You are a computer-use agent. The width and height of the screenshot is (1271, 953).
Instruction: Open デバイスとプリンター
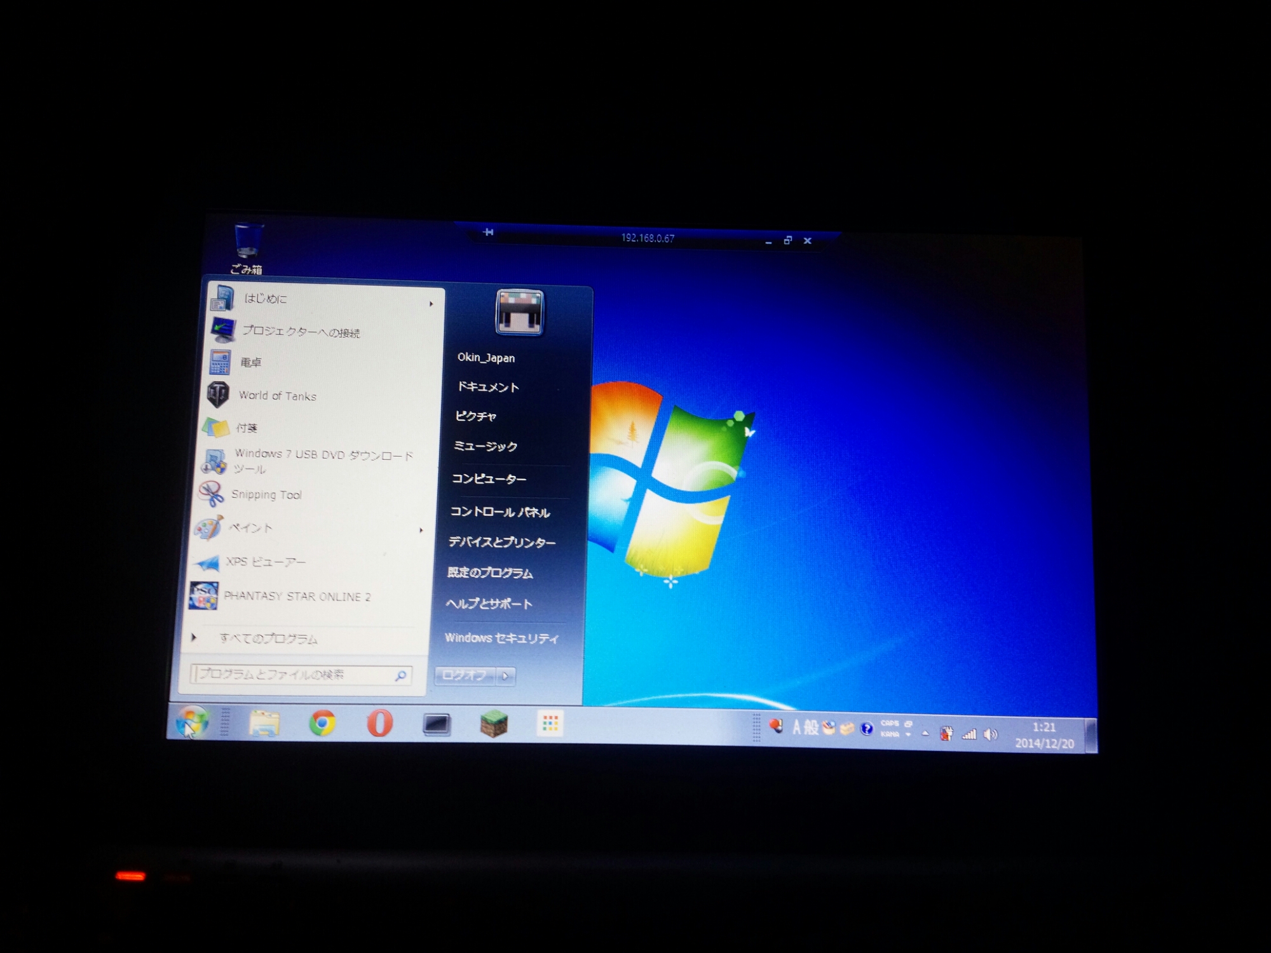click(x=502, y=542)
